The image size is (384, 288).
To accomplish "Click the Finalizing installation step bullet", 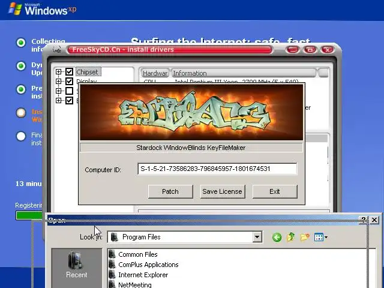I will coord(21,136).
